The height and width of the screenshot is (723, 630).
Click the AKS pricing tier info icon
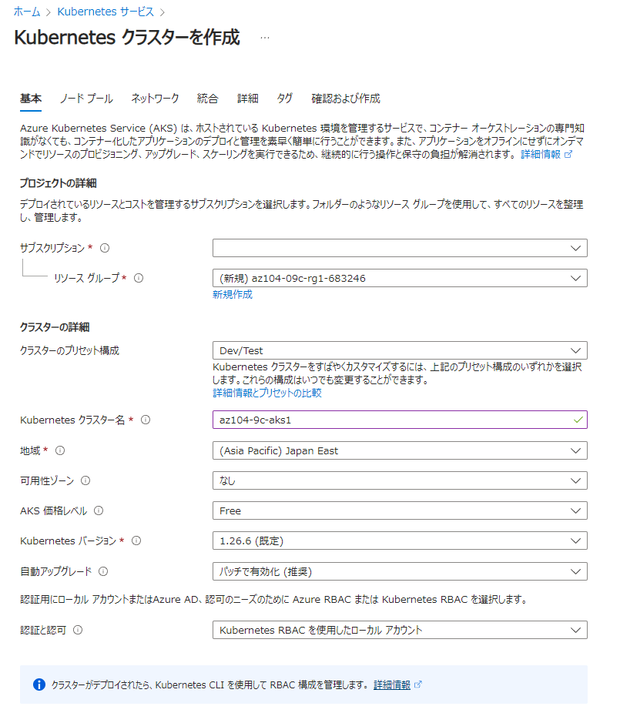[99, 510]
